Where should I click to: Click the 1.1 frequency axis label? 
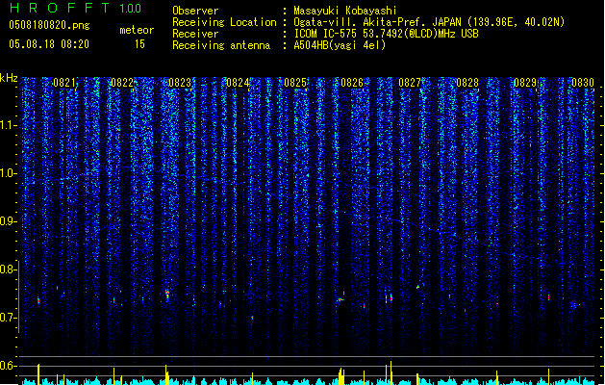point(9,125)
